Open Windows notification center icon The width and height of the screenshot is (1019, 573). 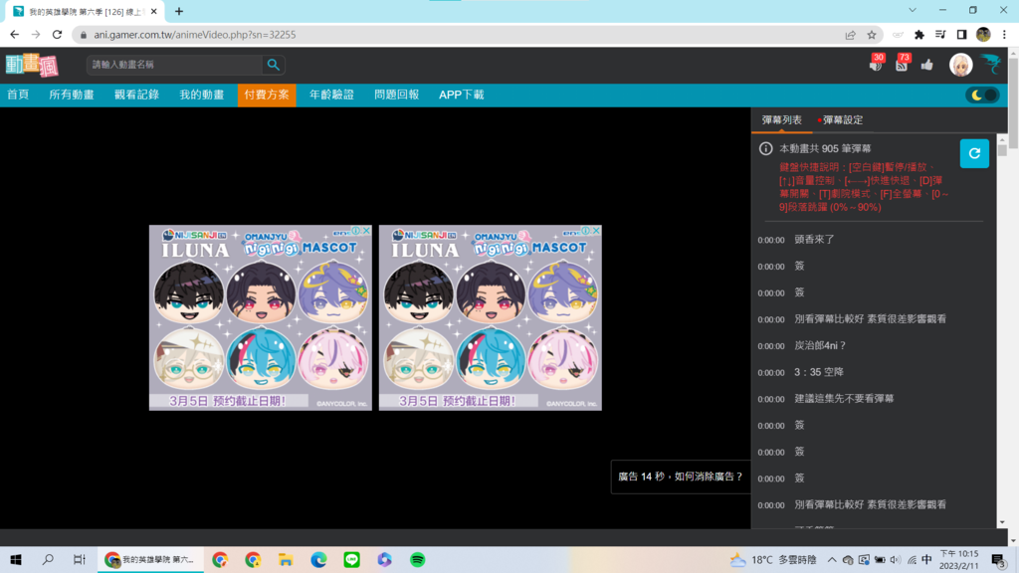(x=999, y=559)
